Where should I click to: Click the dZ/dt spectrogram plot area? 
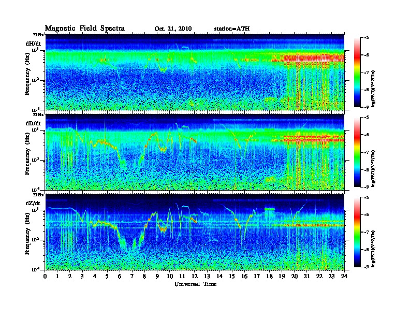[195, 232]
